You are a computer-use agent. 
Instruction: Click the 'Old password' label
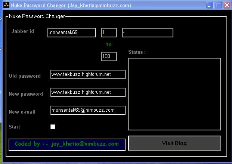[x=25, y=76]
